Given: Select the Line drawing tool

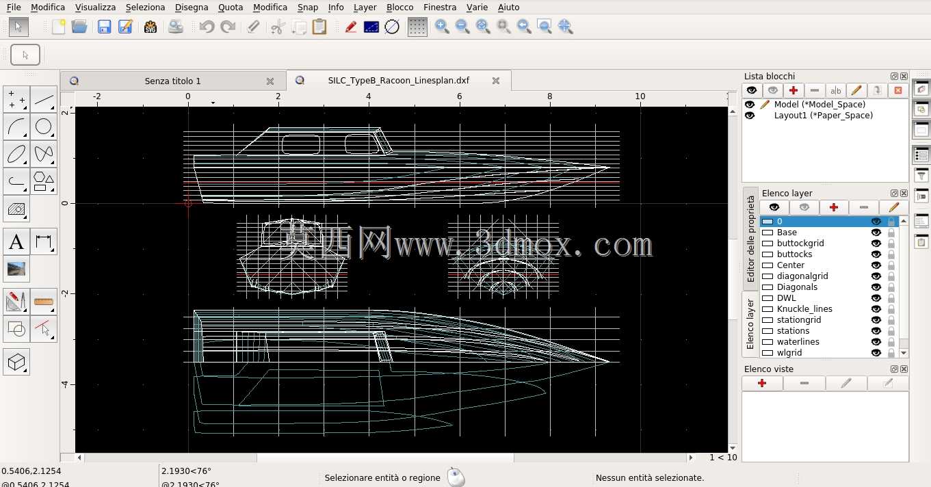Looking at the screenshot, I should click(x=44, y=99).
